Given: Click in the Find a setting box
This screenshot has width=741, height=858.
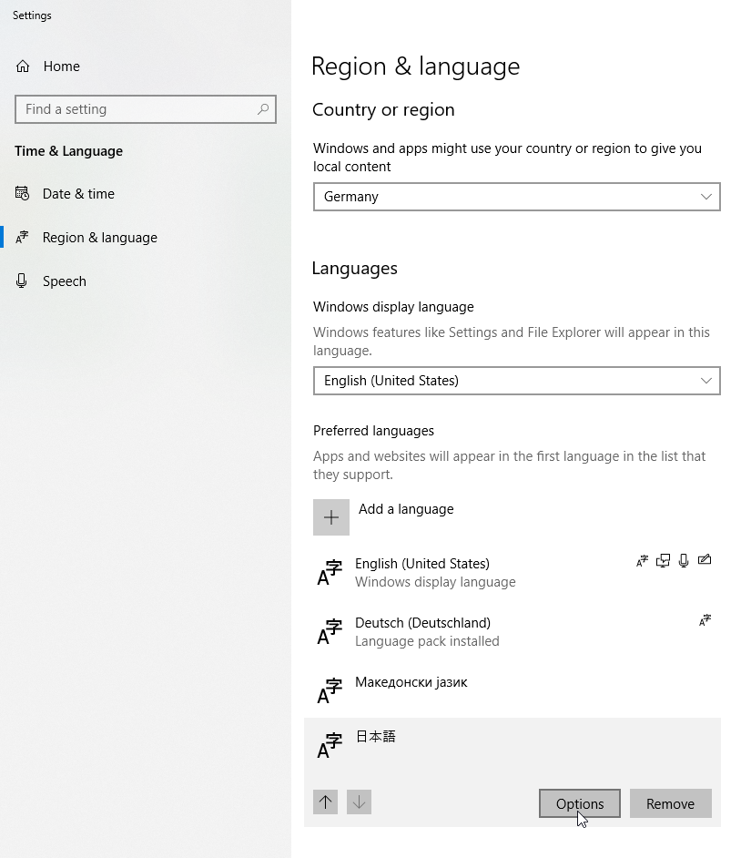Looking at the screenshot, I should (146, 109).
